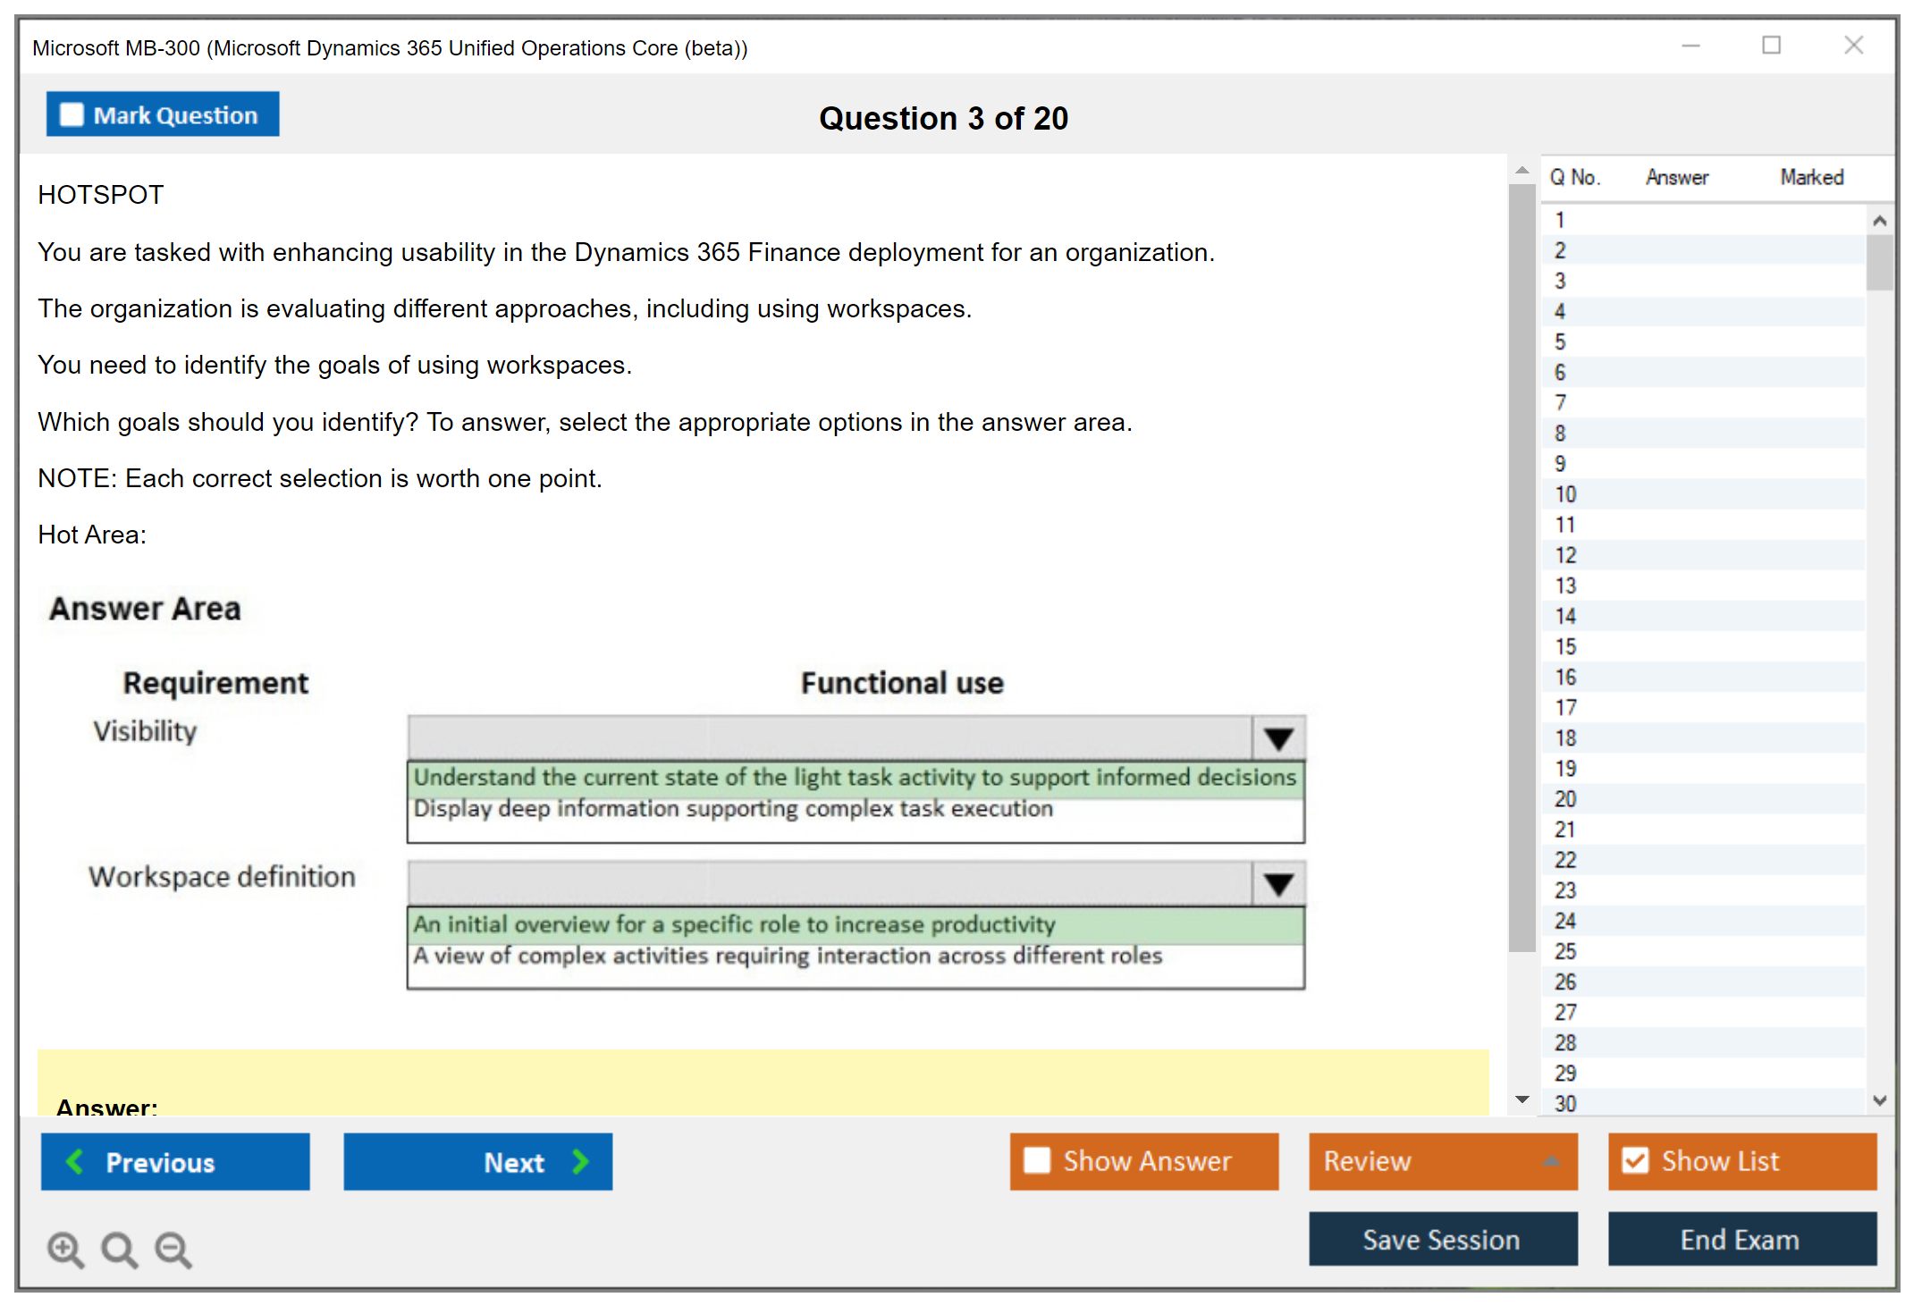Viewport: 1922px width, 1314px height.
Task: Open the Visibility dropdown arrow
Action: point(1278,738)
